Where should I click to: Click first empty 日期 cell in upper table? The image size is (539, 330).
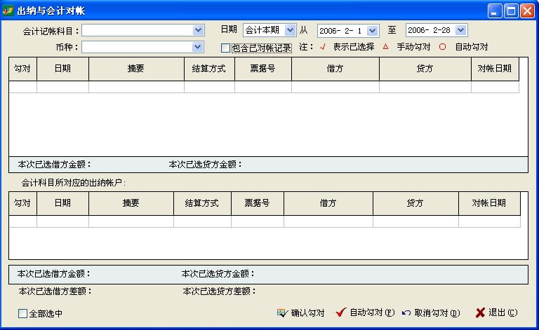[x=62, y=87]
